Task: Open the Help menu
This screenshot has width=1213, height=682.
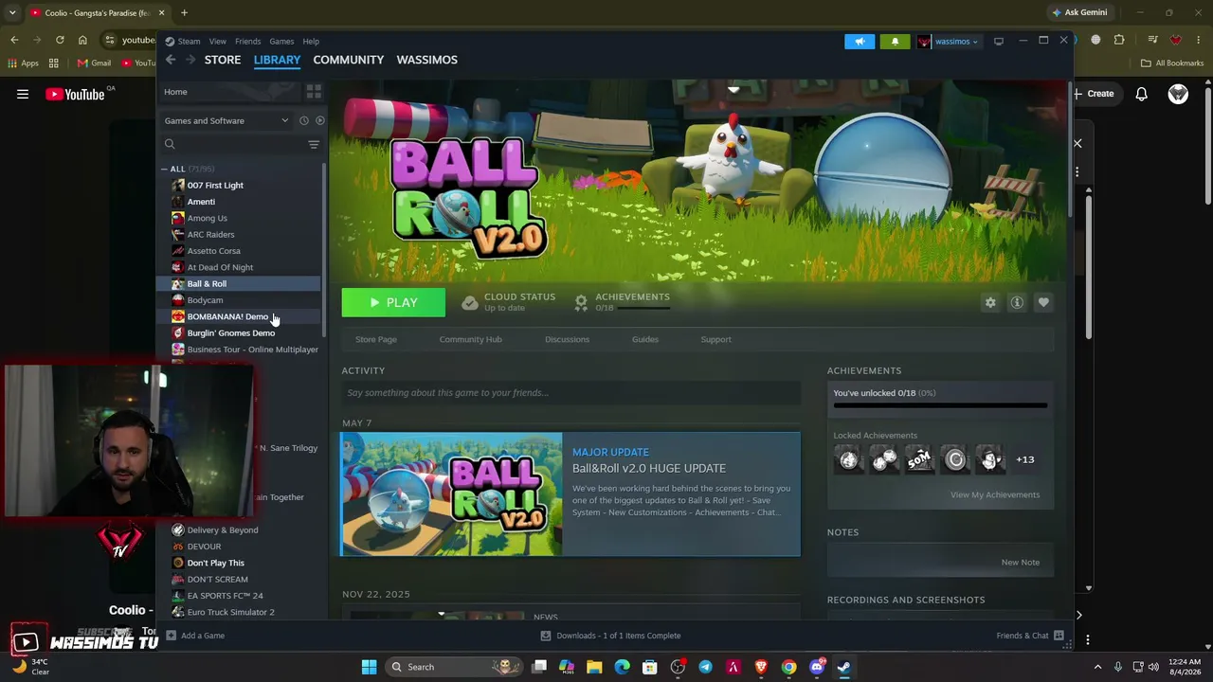Action: (x=311, y=42)
